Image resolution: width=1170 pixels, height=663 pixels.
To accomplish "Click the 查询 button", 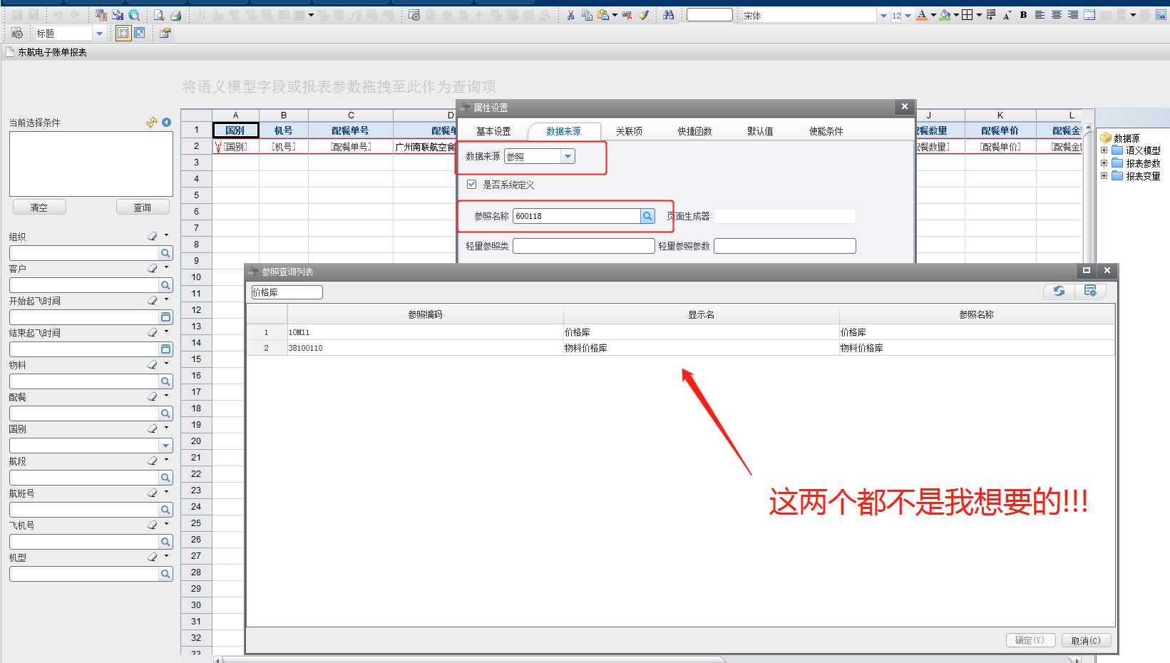I will (x=143, y=207).
